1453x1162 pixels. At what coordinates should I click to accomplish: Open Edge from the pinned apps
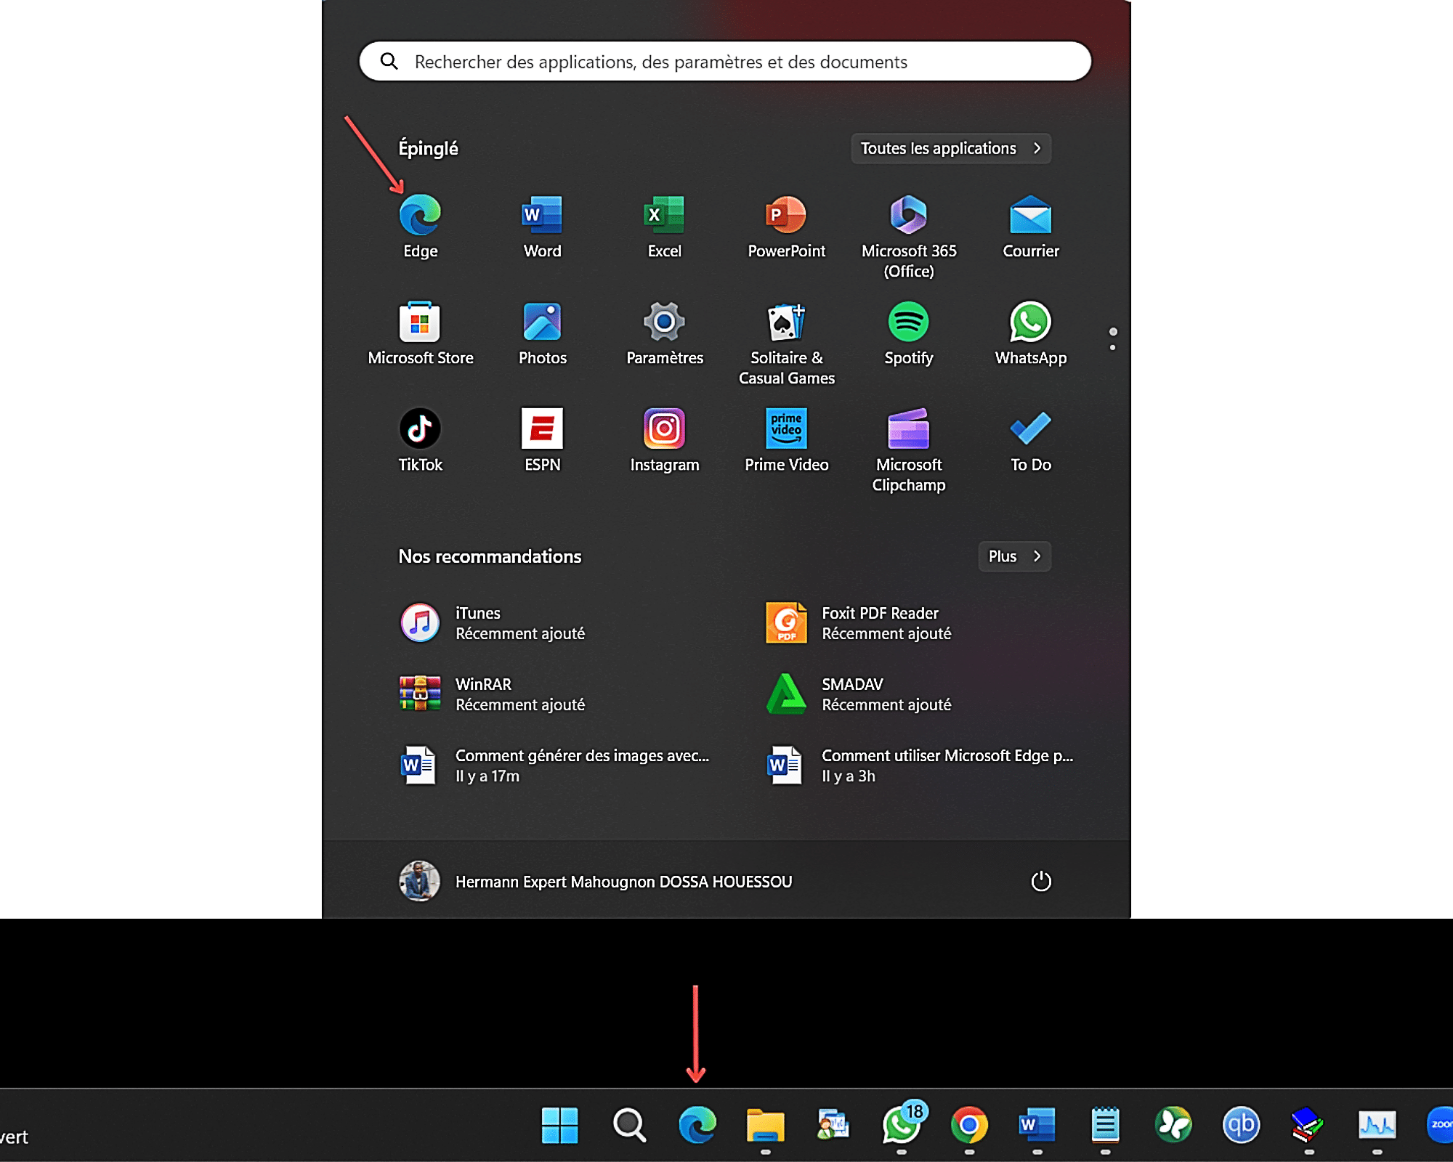click(x=420, y=226)
